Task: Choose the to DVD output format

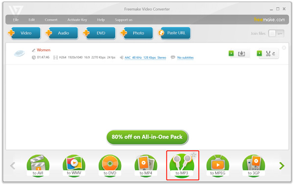Action: coord(110,166)
